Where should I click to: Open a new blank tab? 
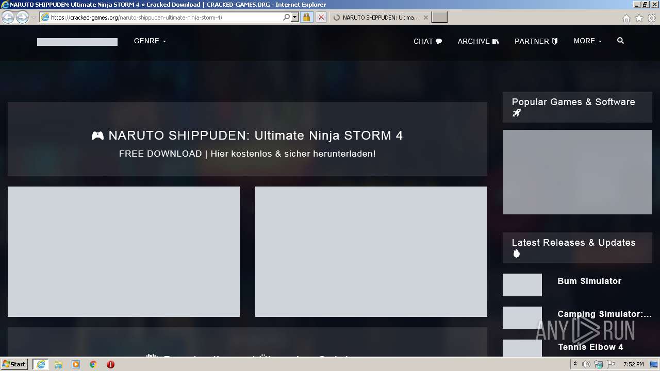coord(439,18)
